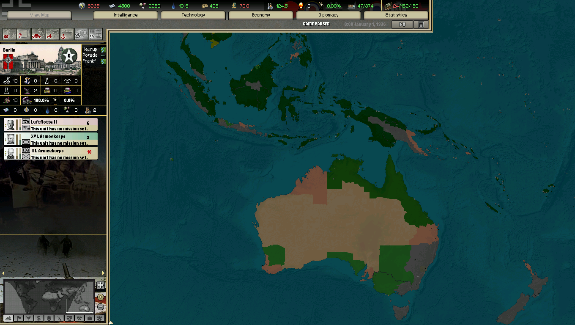Click the infrastructure train icon showing 100.0%
Image resolution: width=575 pixels, height=325 pixels.
tap(26, 100)
